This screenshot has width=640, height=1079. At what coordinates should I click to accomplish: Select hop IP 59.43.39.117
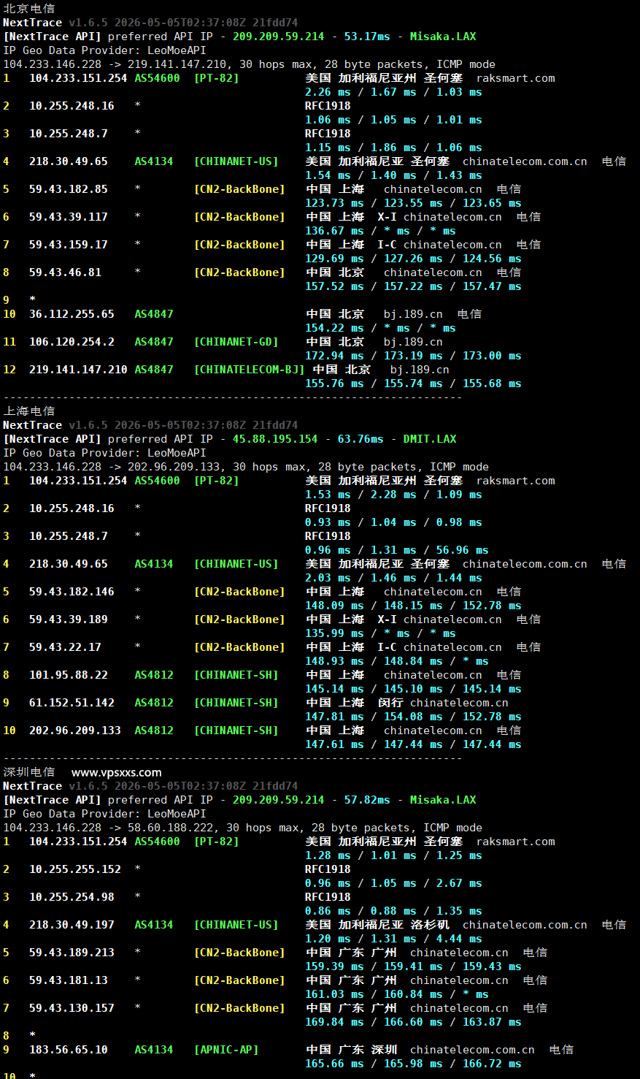point(69,217)
